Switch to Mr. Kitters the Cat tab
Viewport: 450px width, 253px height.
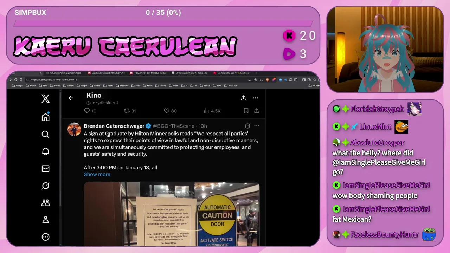tap(232, 73)
